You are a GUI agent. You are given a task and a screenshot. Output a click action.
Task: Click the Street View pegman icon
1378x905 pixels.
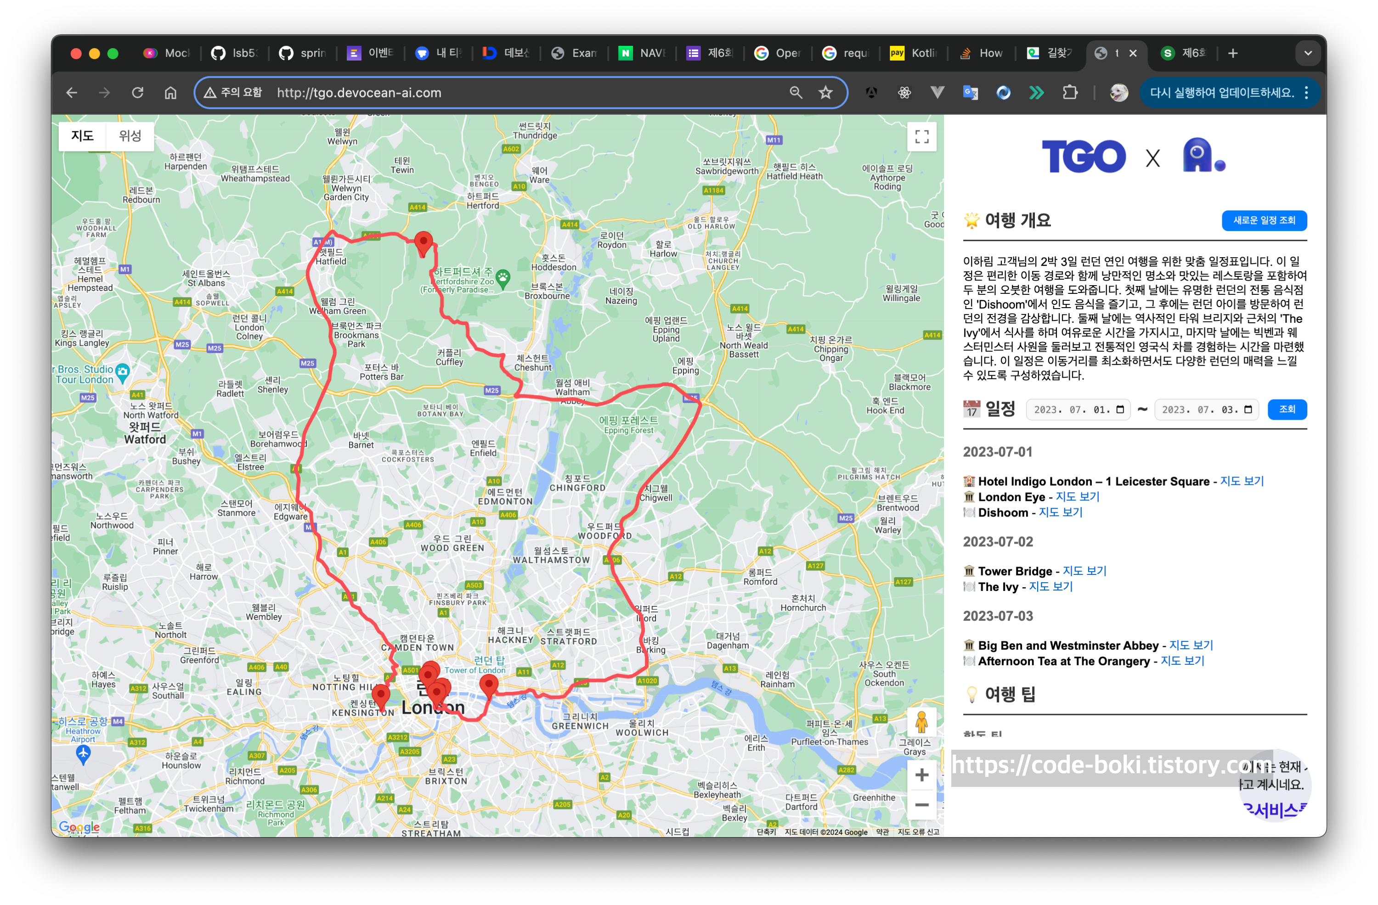(921, 722)
